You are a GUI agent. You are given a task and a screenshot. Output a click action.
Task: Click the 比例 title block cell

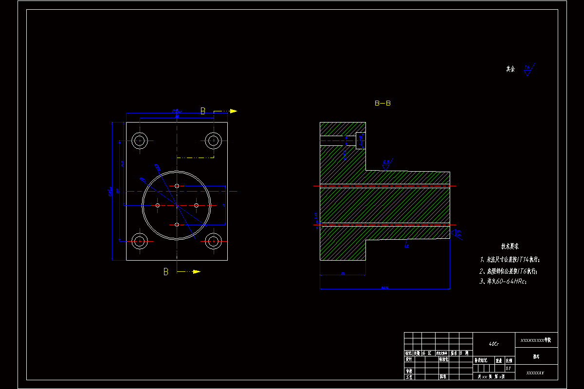pos(510,360)
